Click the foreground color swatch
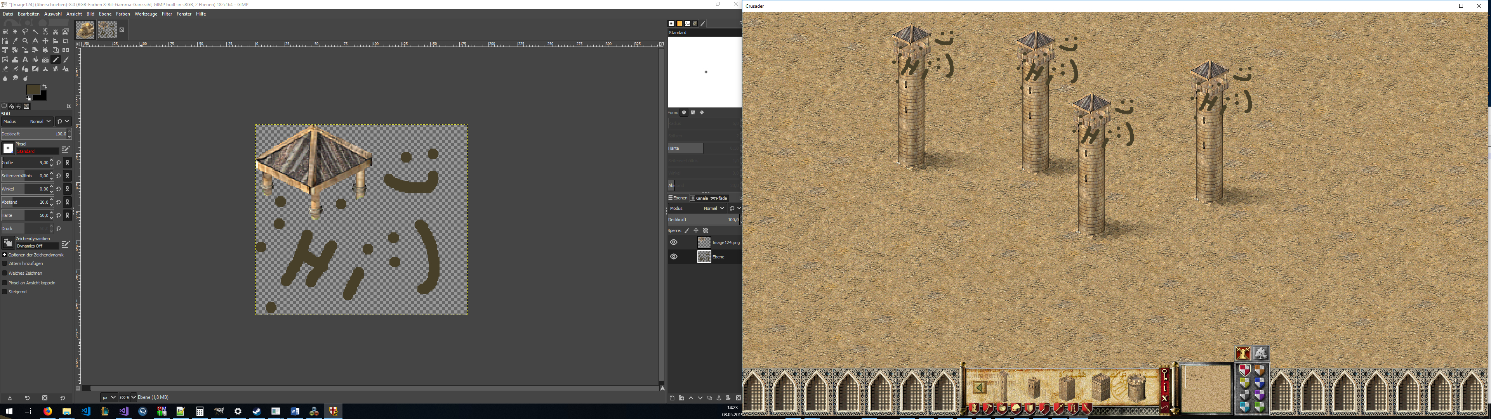 point(33,90)
